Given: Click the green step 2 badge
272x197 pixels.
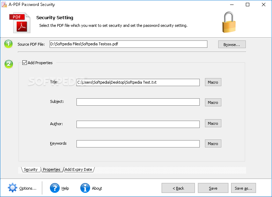Looking at the screenshot, I should (x=9, y=64).
